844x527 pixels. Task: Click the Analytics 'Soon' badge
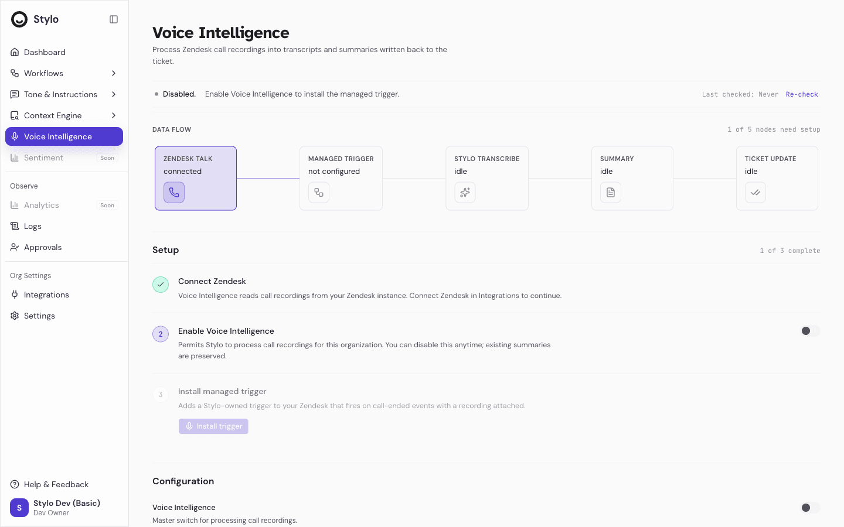click(107, 205)
